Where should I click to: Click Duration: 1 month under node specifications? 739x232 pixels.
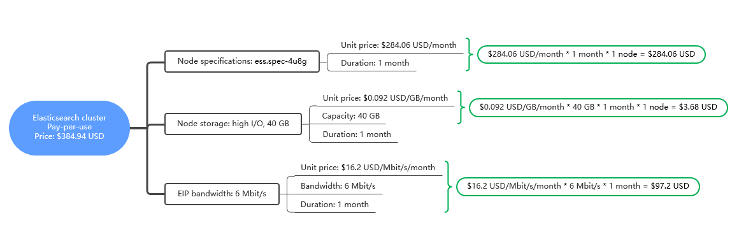(x=375, y=62)
